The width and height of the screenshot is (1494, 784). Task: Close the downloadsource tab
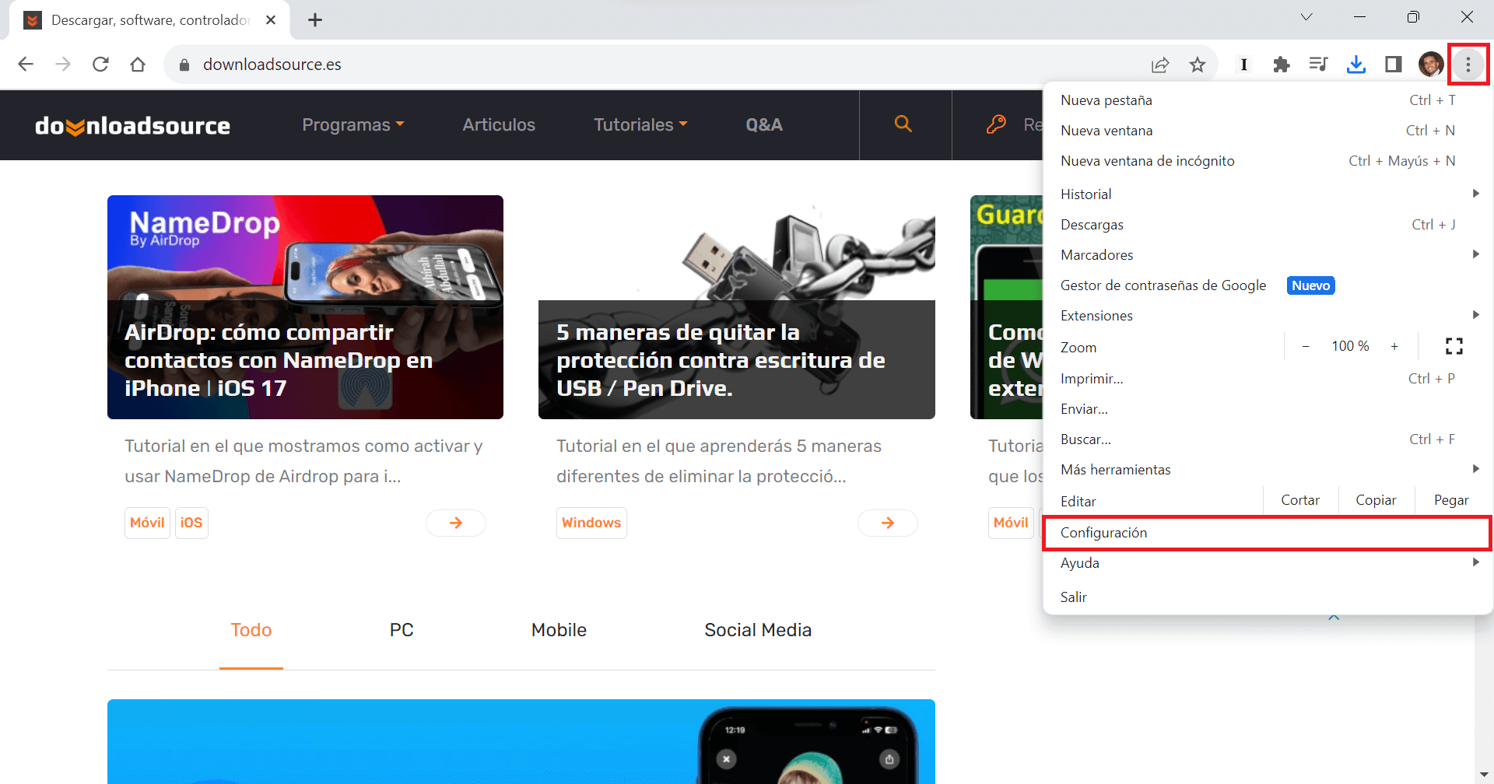(x=271, y=20)
